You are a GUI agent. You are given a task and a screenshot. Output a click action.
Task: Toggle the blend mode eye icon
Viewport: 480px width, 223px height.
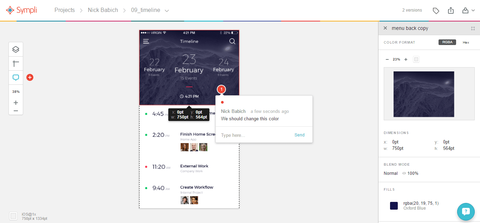(404, 173)
